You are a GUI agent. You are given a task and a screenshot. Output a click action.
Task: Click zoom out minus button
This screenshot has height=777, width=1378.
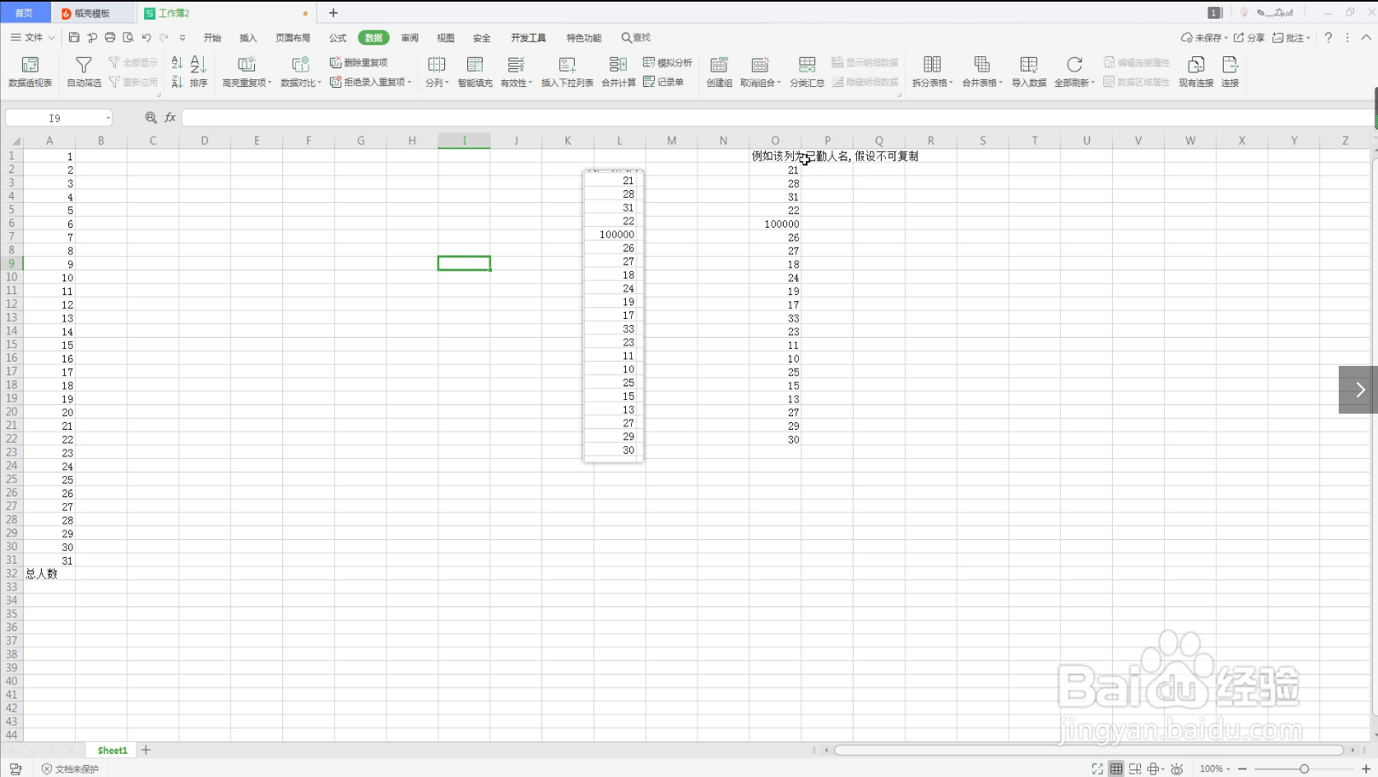pyautogui.click(x=1242, y=769)
